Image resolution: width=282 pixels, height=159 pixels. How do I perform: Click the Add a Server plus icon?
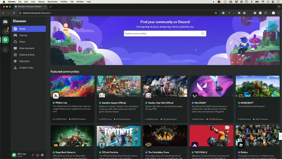[x=5, y=31]
